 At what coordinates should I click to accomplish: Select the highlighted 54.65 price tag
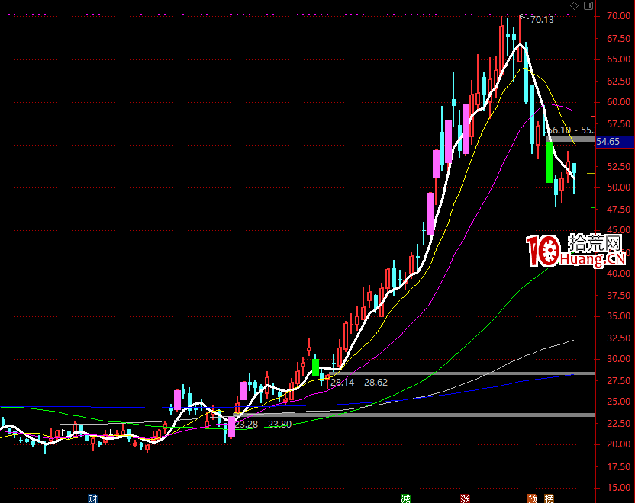pos(614,142)
